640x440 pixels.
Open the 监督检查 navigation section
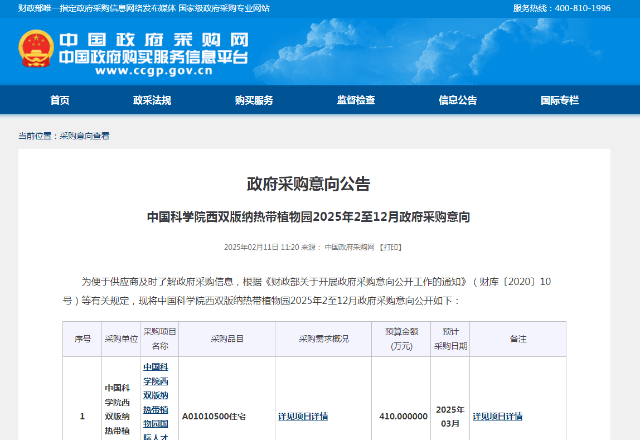click(356, 100)
